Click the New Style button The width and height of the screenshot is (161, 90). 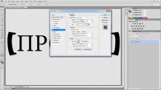pyautogui.click(x=105, y=20)
